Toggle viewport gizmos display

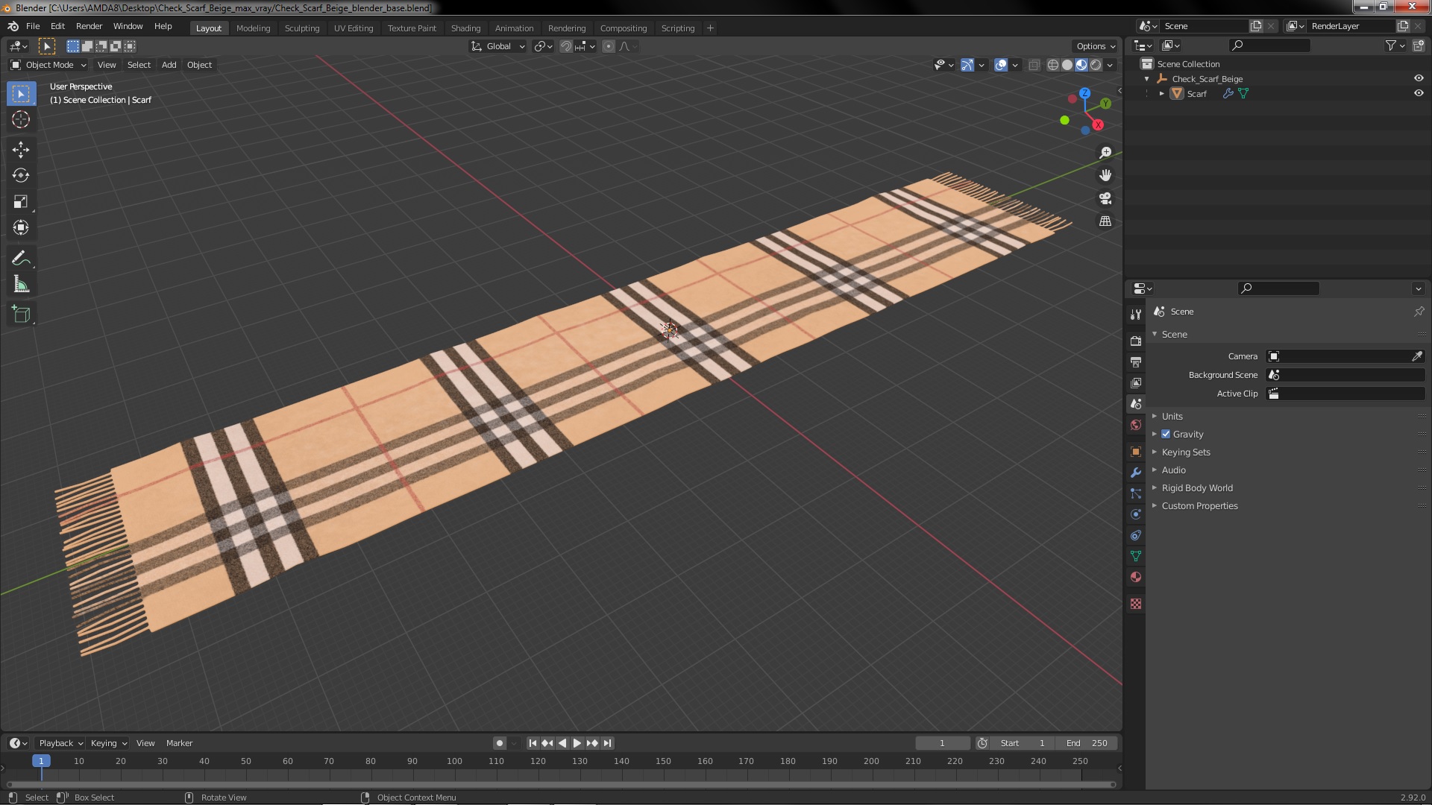tap(967, 65)
